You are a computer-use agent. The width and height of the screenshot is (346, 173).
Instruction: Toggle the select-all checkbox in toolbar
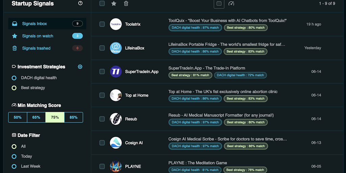(x=102, y=3)
